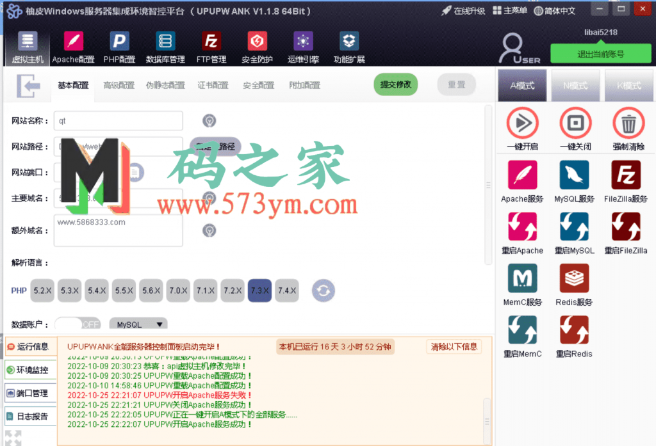Switch to the 附加配置 tab
This screenshot has width=656, height=446.
coord(304,86)
